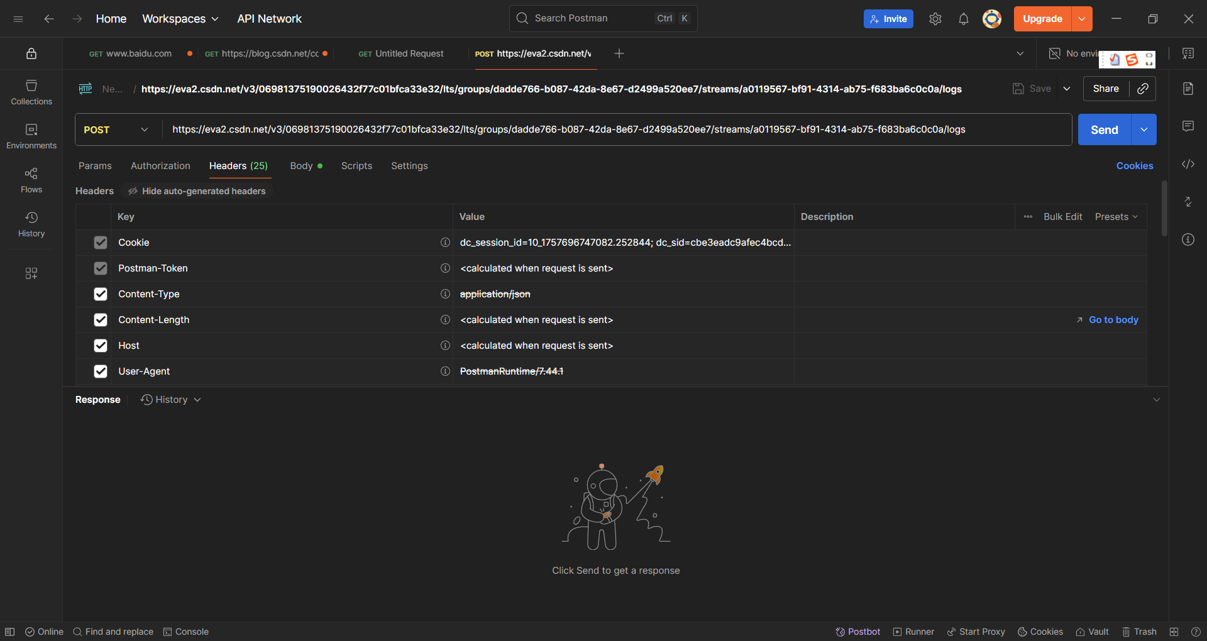Select Untitled Request tab
Viewport: 1207px width, 641px height.
tap(401, 53)
